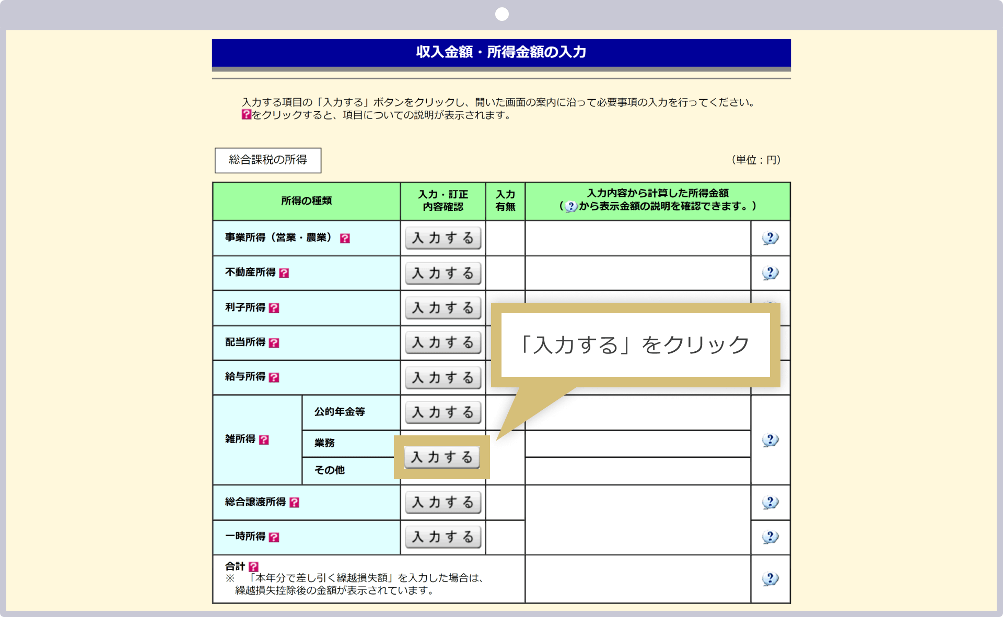Click the 公的年金等 row label
This screenshot has height=617, width=1003.
(x=340, y=412)
